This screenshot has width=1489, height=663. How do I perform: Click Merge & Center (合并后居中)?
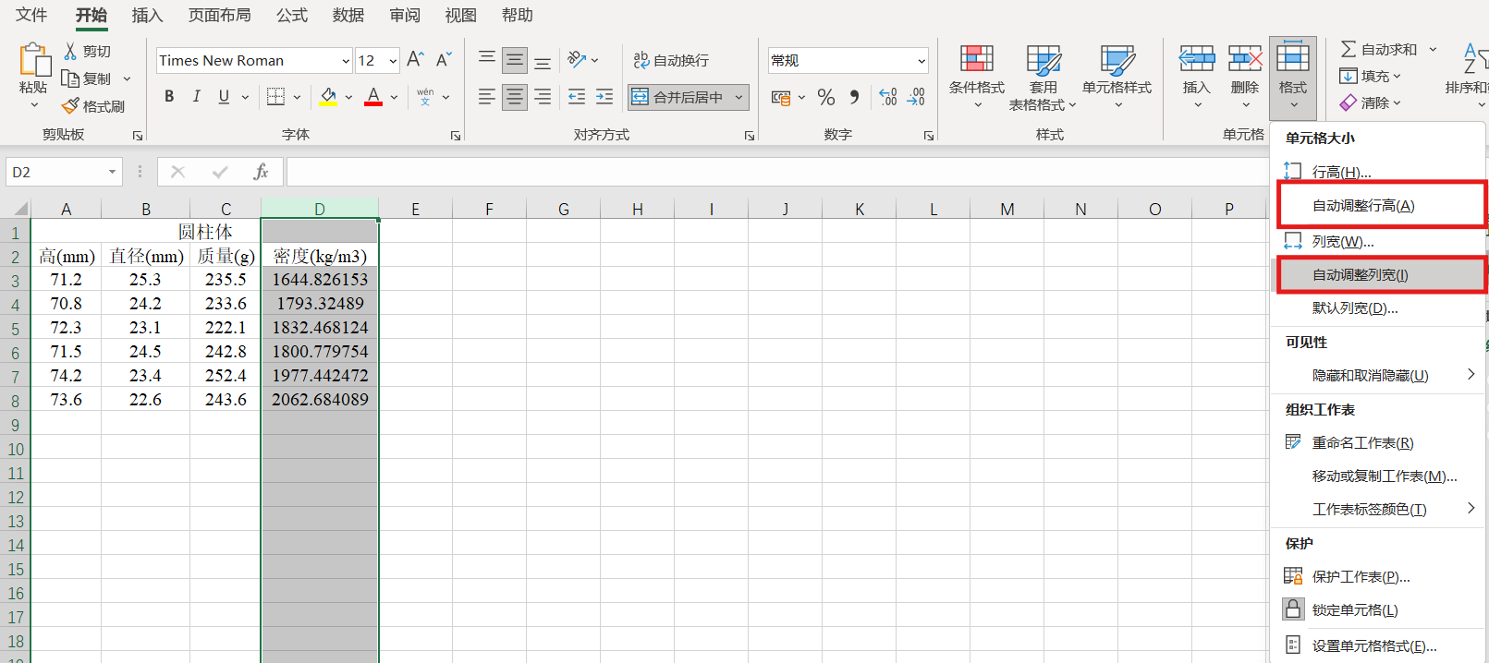click(678, 97)
